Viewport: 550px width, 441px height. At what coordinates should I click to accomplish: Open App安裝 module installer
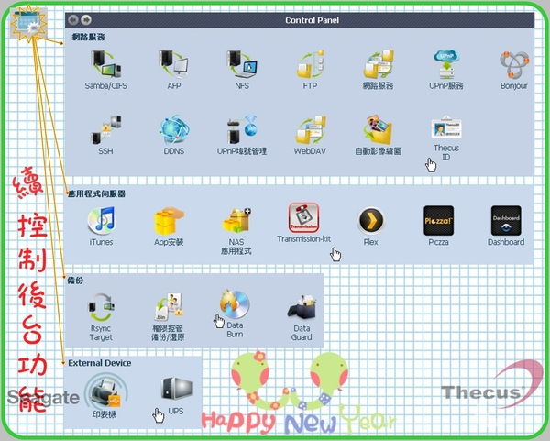[169, 220]
